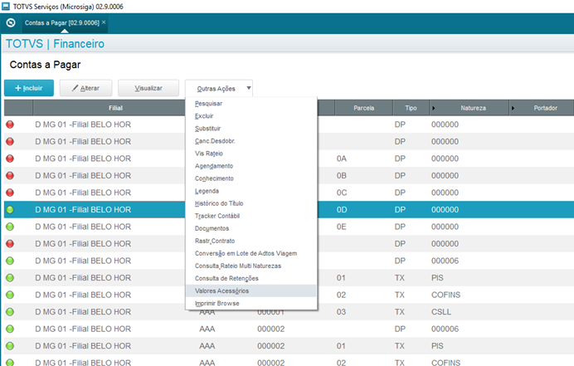Click red status icon of parcela 0C row
Image resolution: width=574 pixels, height=366 pixels.
(x=10, y=193)
